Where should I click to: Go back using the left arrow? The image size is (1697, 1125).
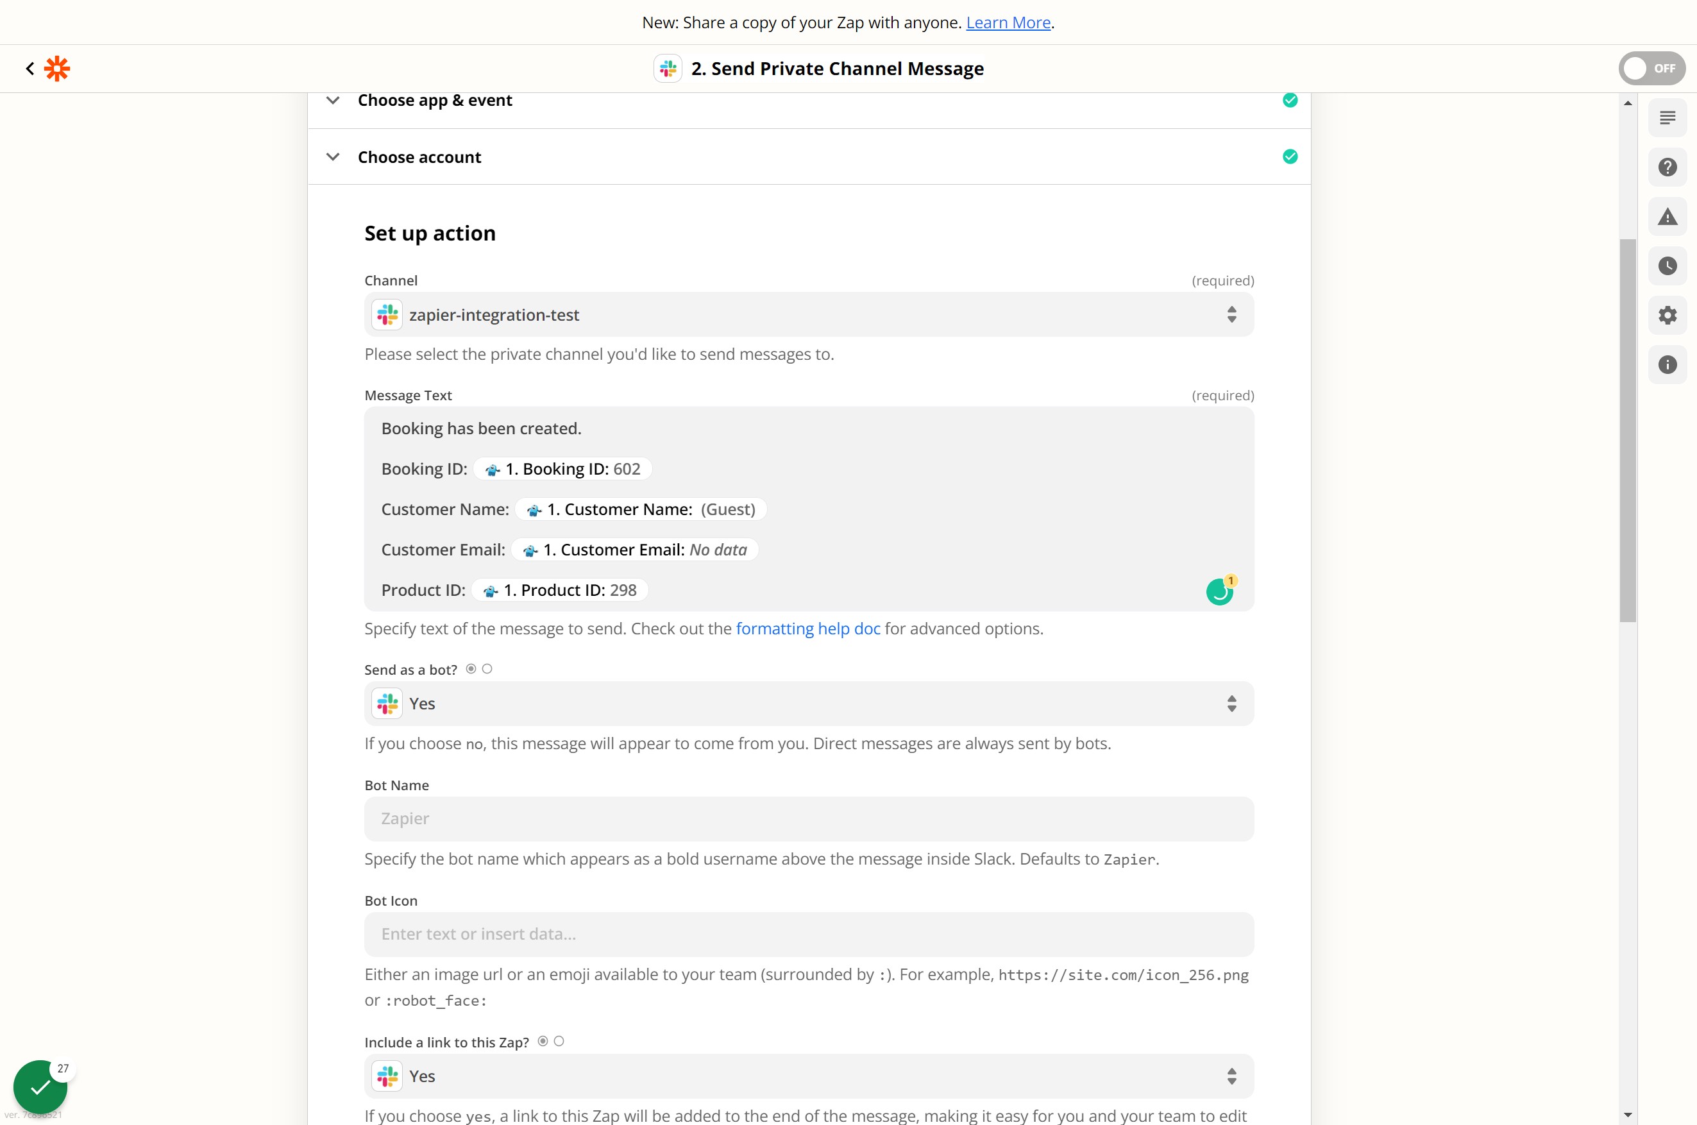(x=30, y=69)
